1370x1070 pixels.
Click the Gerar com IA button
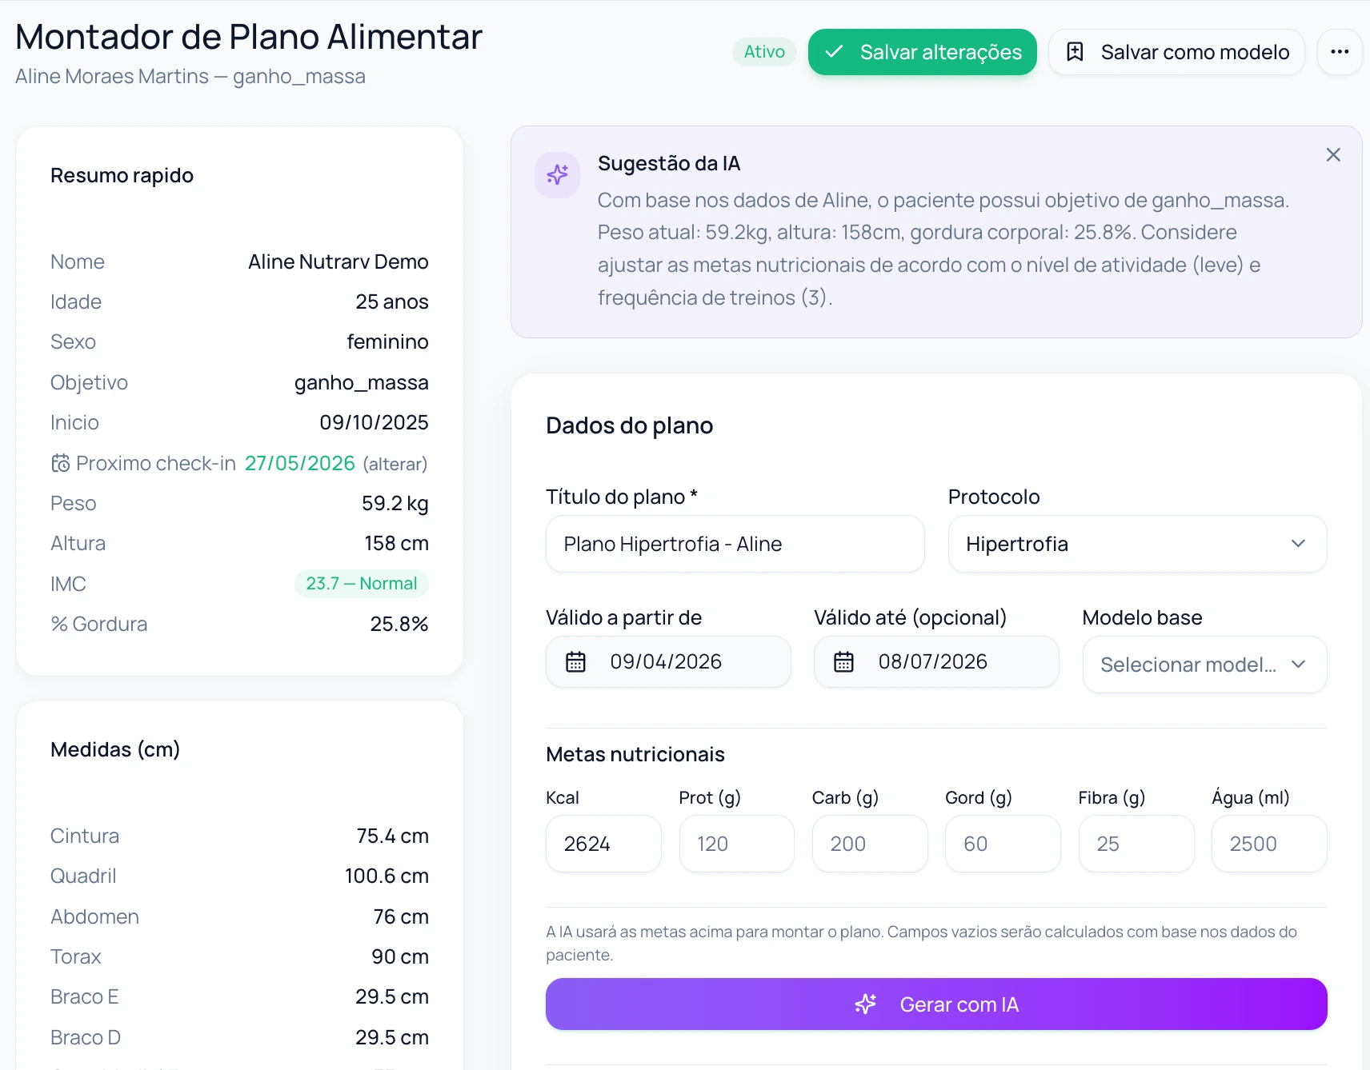click(936, 1004)
